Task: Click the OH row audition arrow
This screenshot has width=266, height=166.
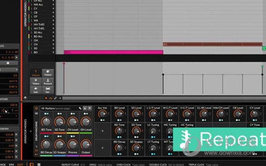Action: [x=53, y=40]
